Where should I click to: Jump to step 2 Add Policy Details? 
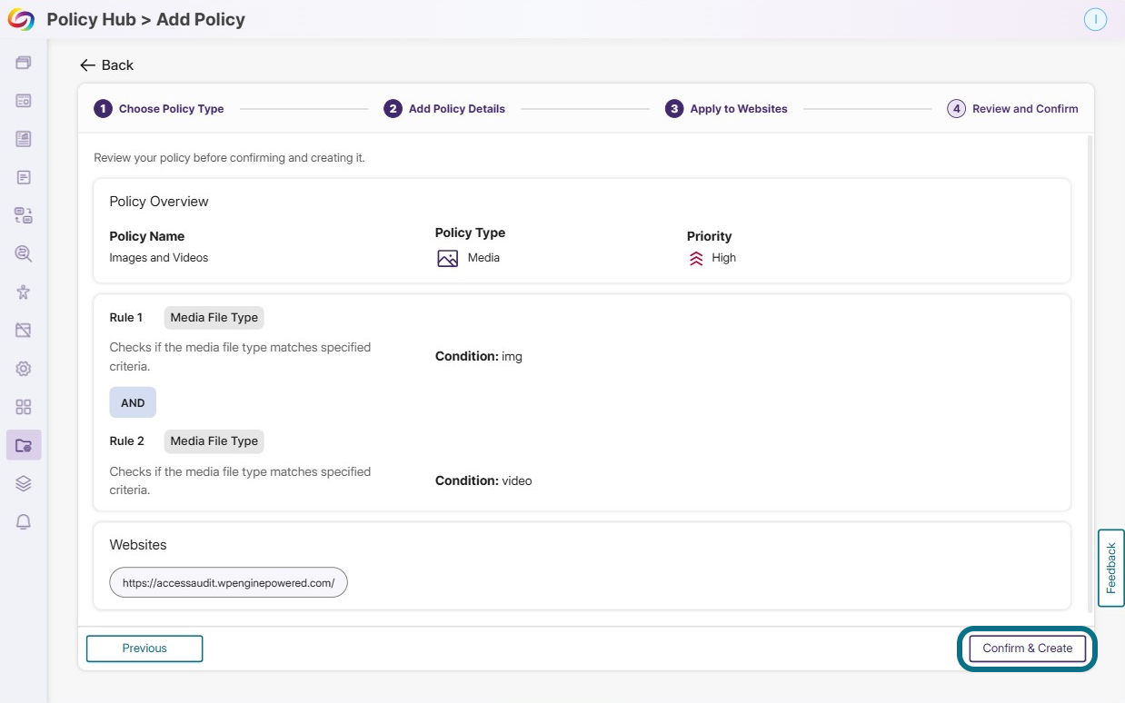(x=444, y=109)
